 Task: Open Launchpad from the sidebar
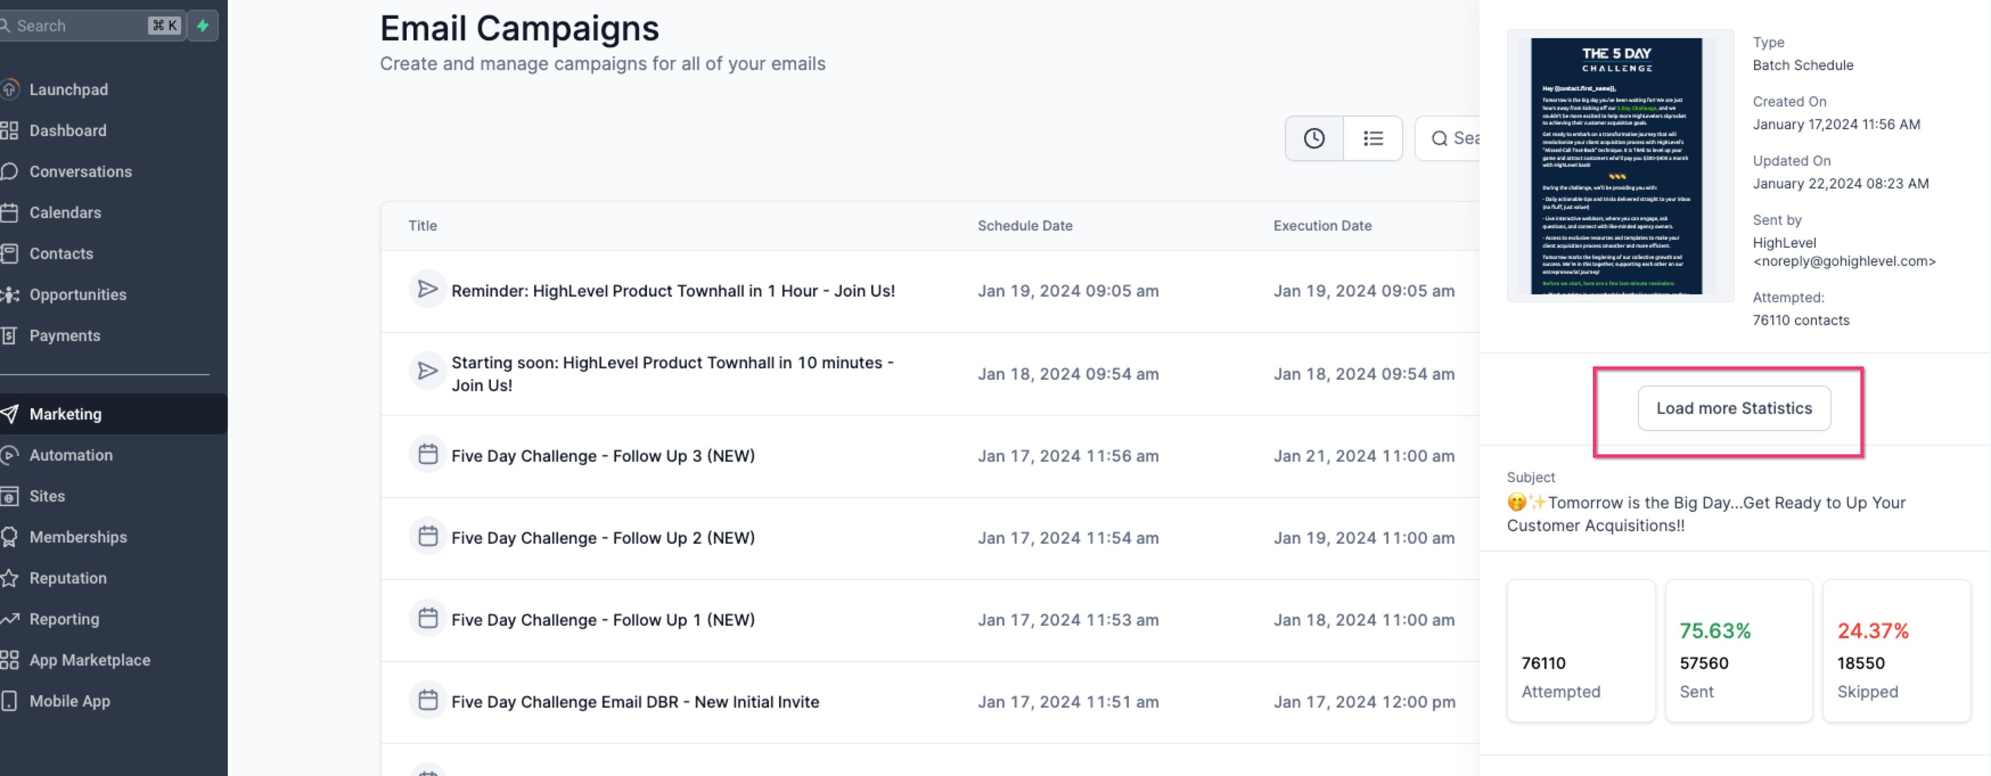pos(68,89)
